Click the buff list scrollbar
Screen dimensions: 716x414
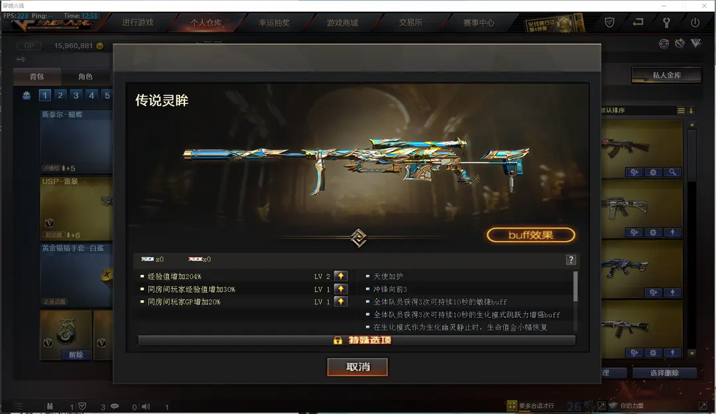pos(575,287)
